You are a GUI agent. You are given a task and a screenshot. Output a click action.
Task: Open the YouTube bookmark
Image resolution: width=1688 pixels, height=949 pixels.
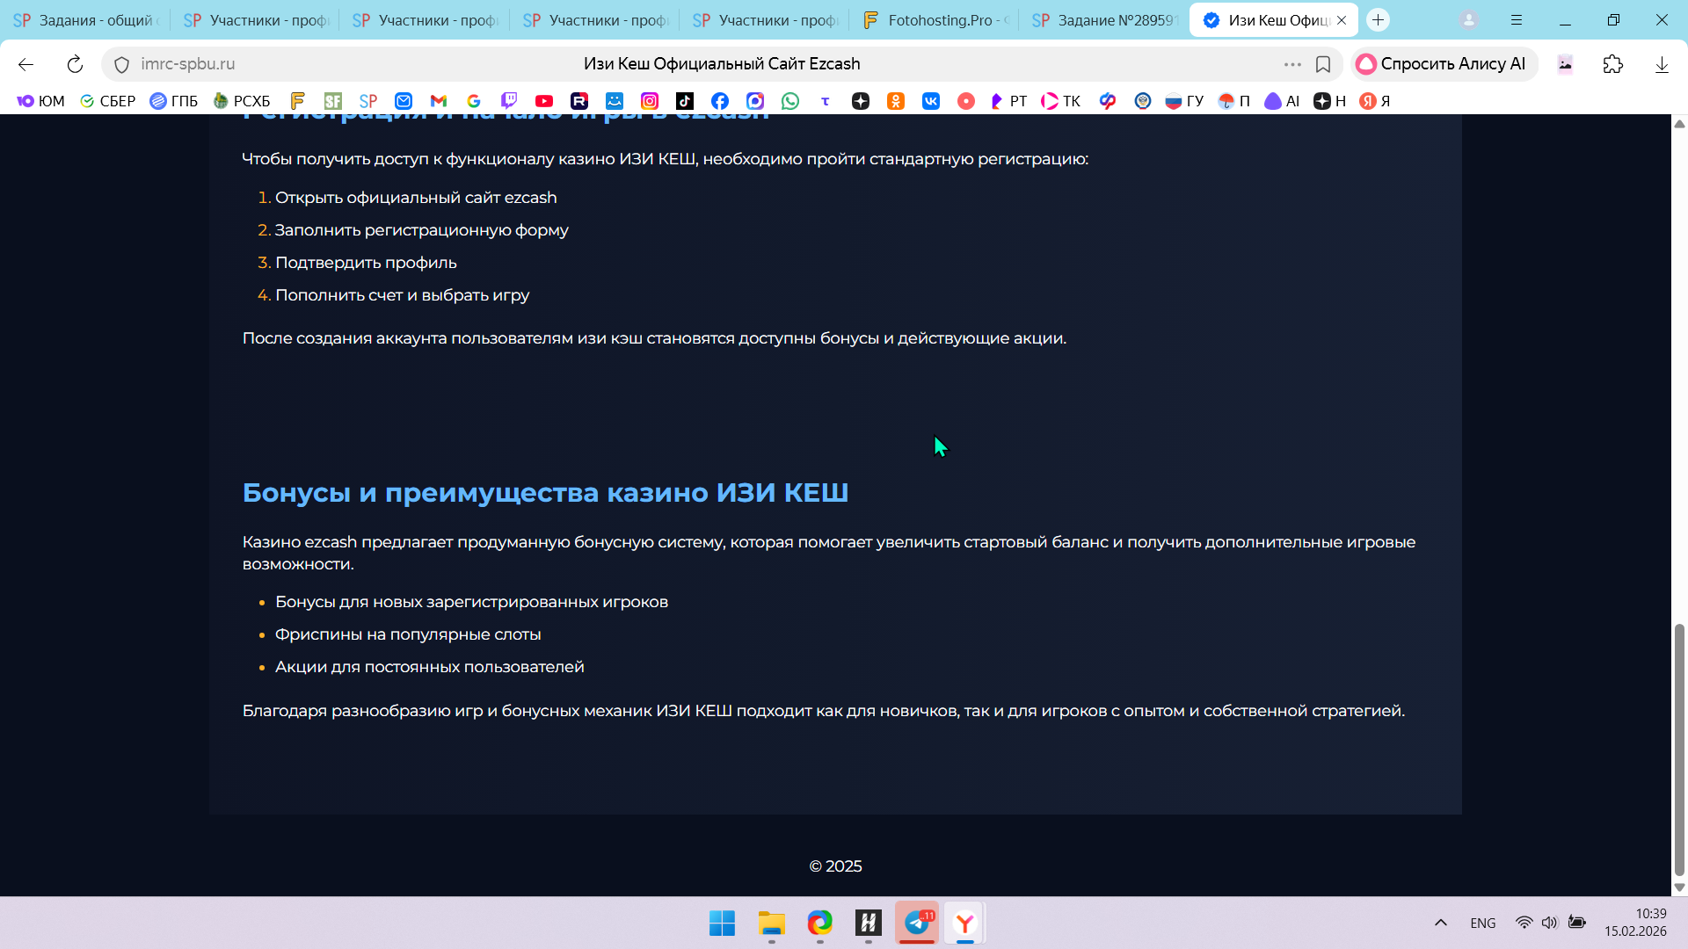pos(544,101)
